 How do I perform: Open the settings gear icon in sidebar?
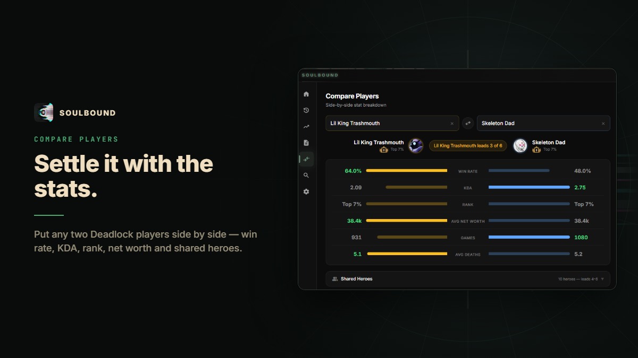(x=306, y=191)
